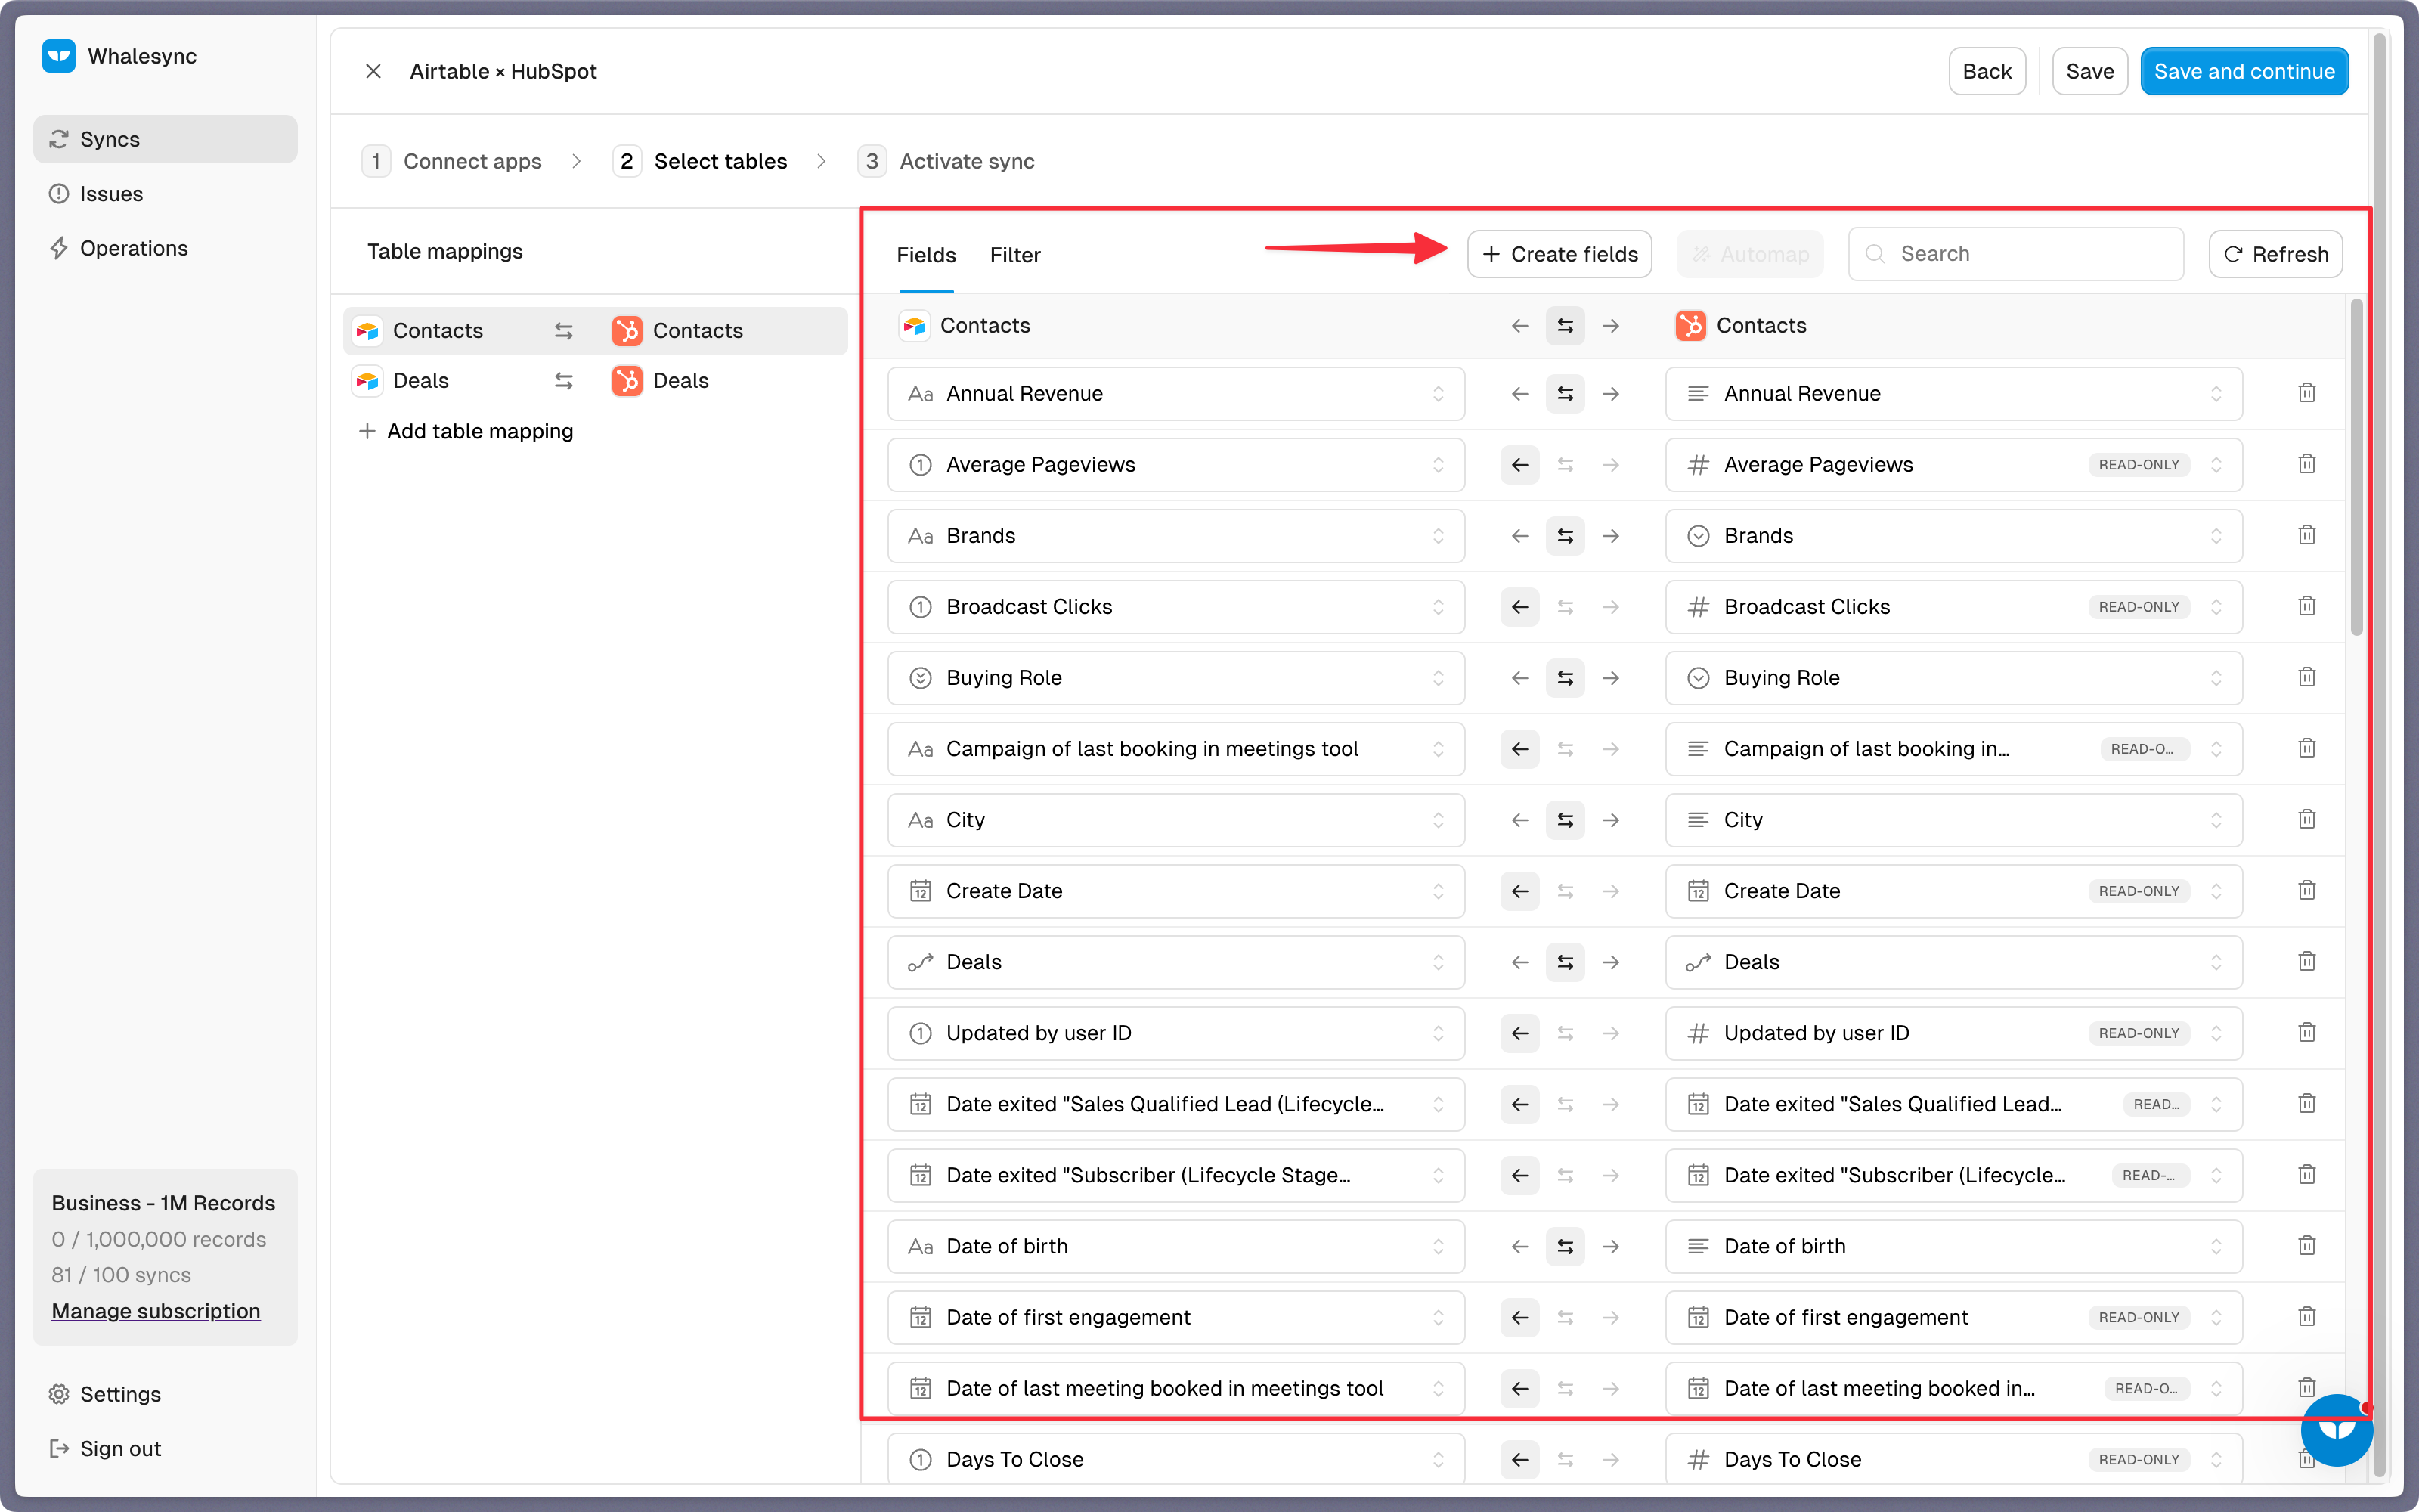Open Airtable Annual Revenue field dropdown
Viewport: 2419px width, 1512px height.
click(1175, 394)
